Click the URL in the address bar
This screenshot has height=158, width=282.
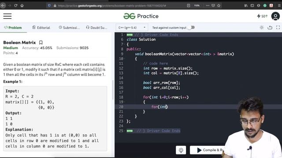click(112, 6)
